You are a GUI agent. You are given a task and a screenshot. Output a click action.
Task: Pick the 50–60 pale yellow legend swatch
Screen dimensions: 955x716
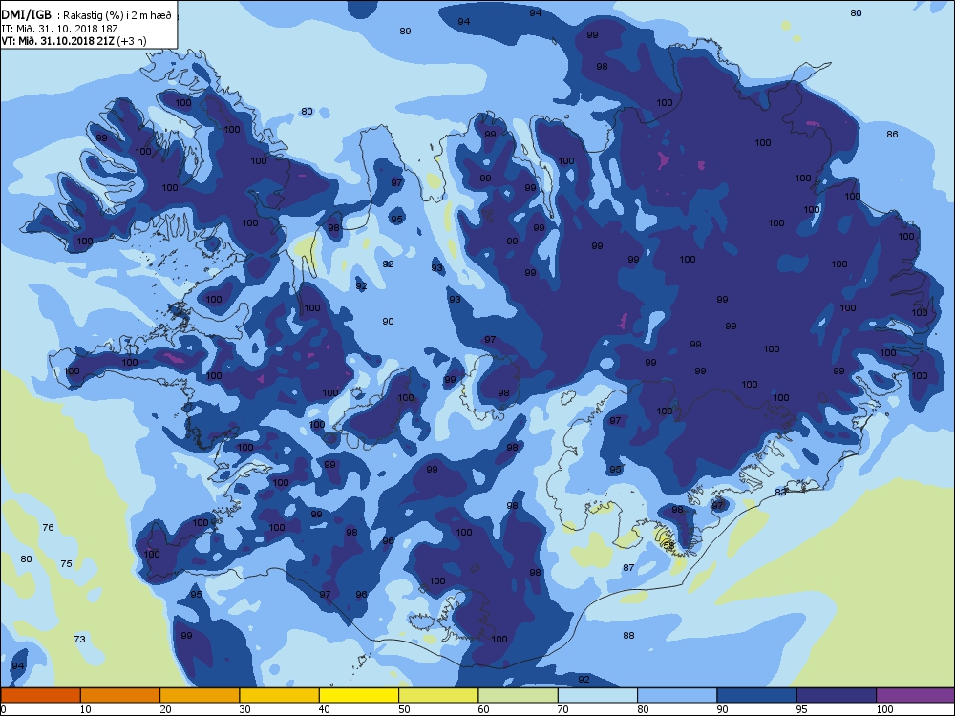coord(438,695)
